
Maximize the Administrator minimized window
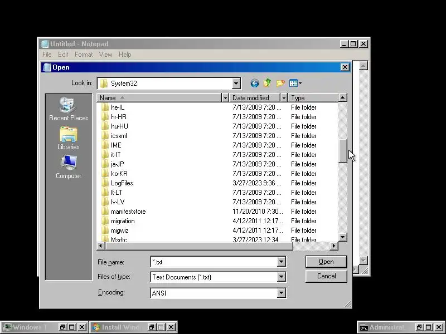(429, 327)
